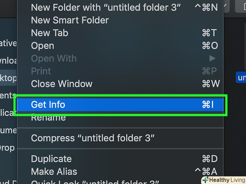
Task: Select New Smart Folder menu entry
Action: (x=70, y=20)
